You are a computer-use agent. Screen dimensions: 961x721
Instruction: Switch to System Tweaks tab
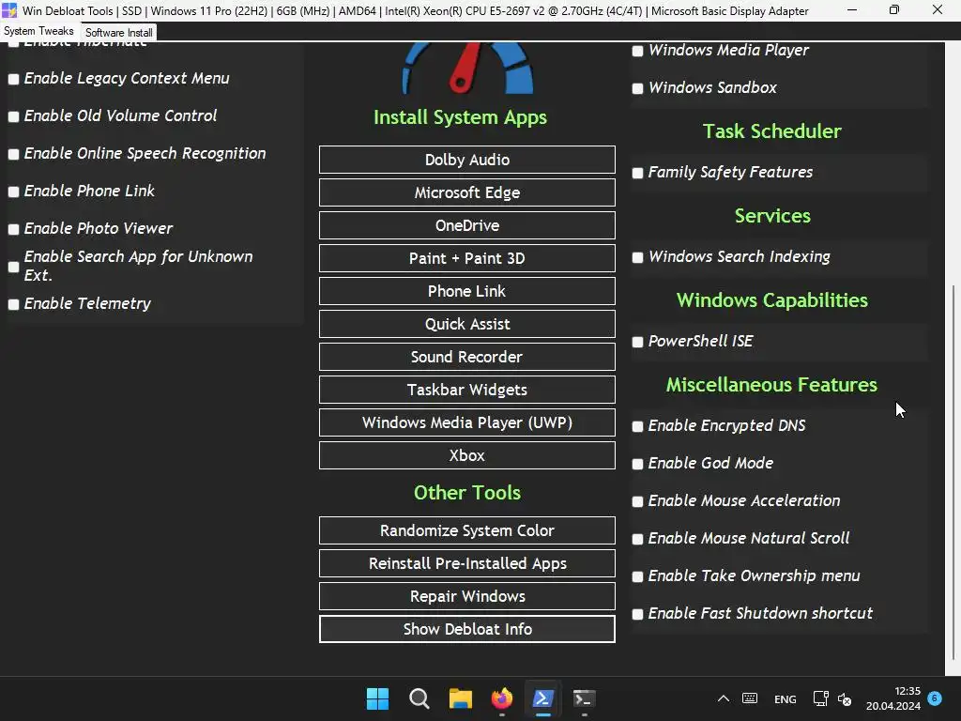coord(38,31)
